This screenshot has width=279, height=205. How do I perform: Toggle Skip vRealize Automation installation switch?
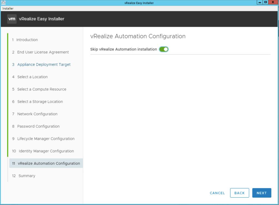(164, 49)
